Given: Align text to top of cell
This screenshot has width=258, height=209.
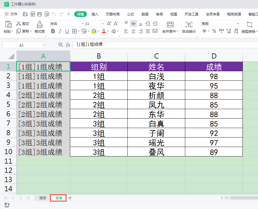Looking at the screenshot, I should tap(126, 24).
